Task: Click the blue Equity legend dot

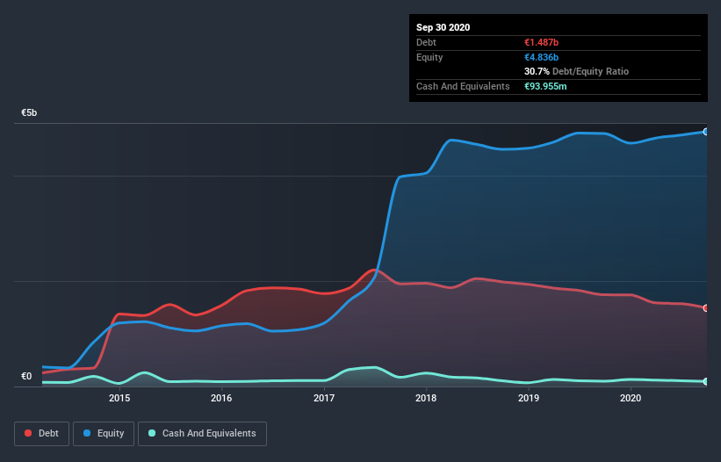Action: pos(87,433)
